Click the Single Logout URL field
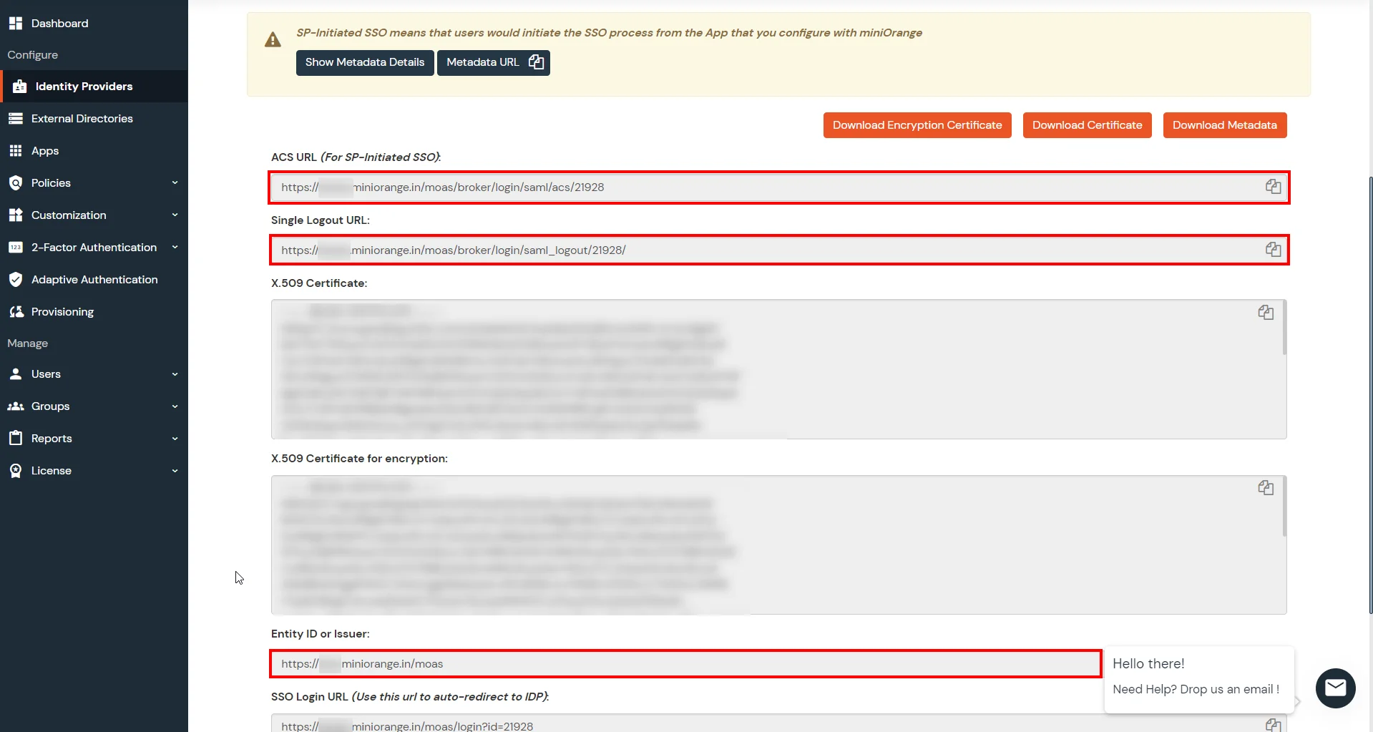This screenshot has height=732, width=1373. coord(779,250)
